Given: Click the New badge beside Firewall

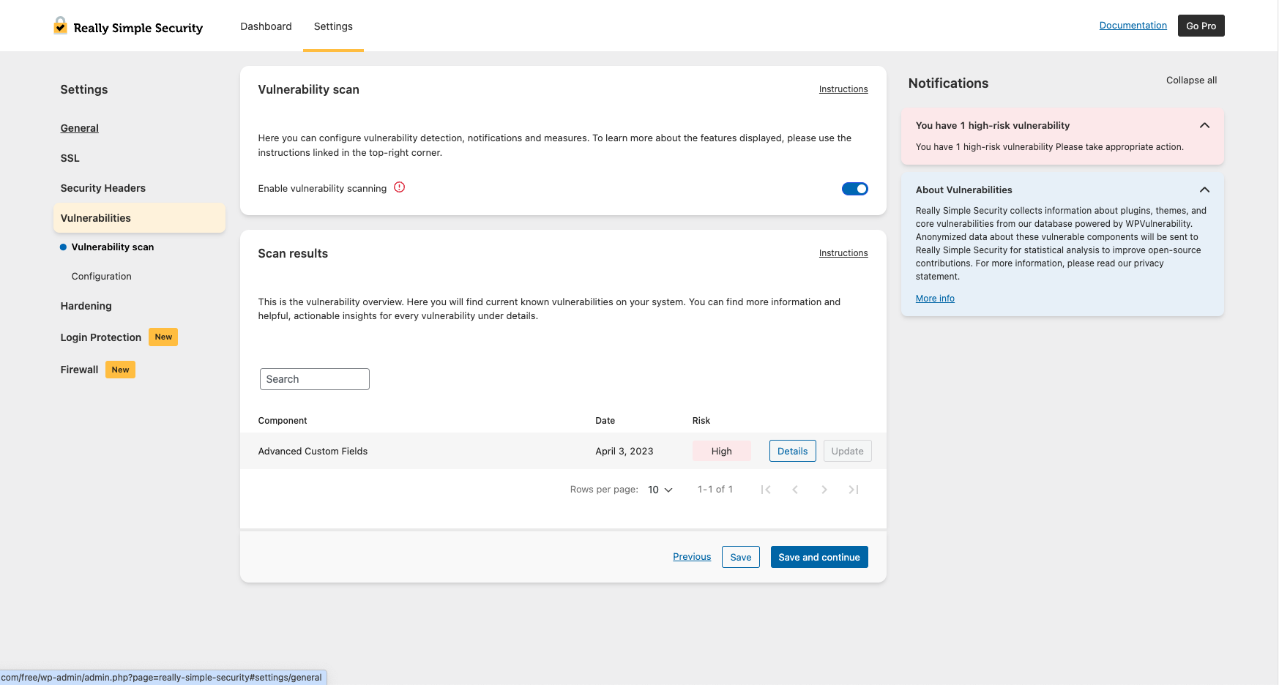Looking at the screenshot, I should pyautogui.click(x=120, y=370).
